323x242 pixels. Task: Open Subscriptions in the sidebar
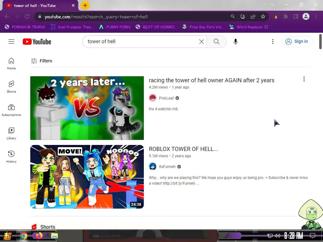click(11, 110)
